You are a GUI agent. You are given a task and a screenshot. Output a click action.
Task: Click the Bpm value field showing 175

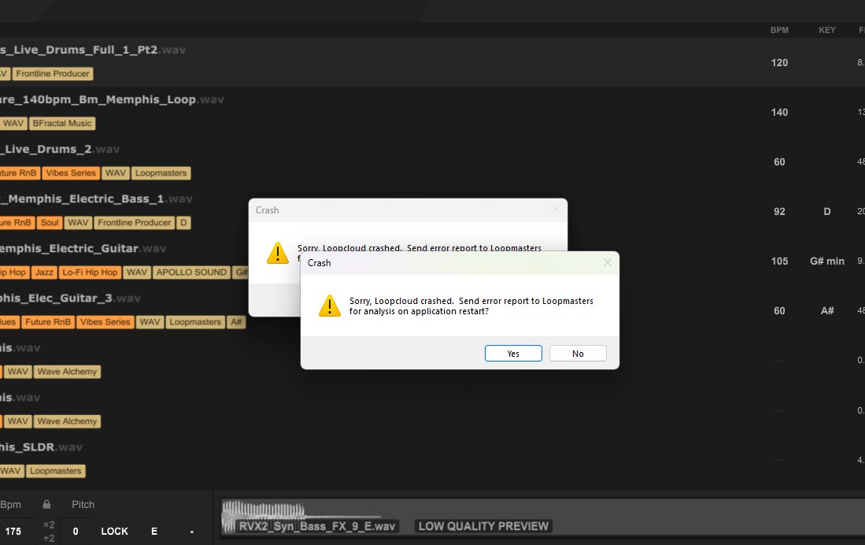13,531
